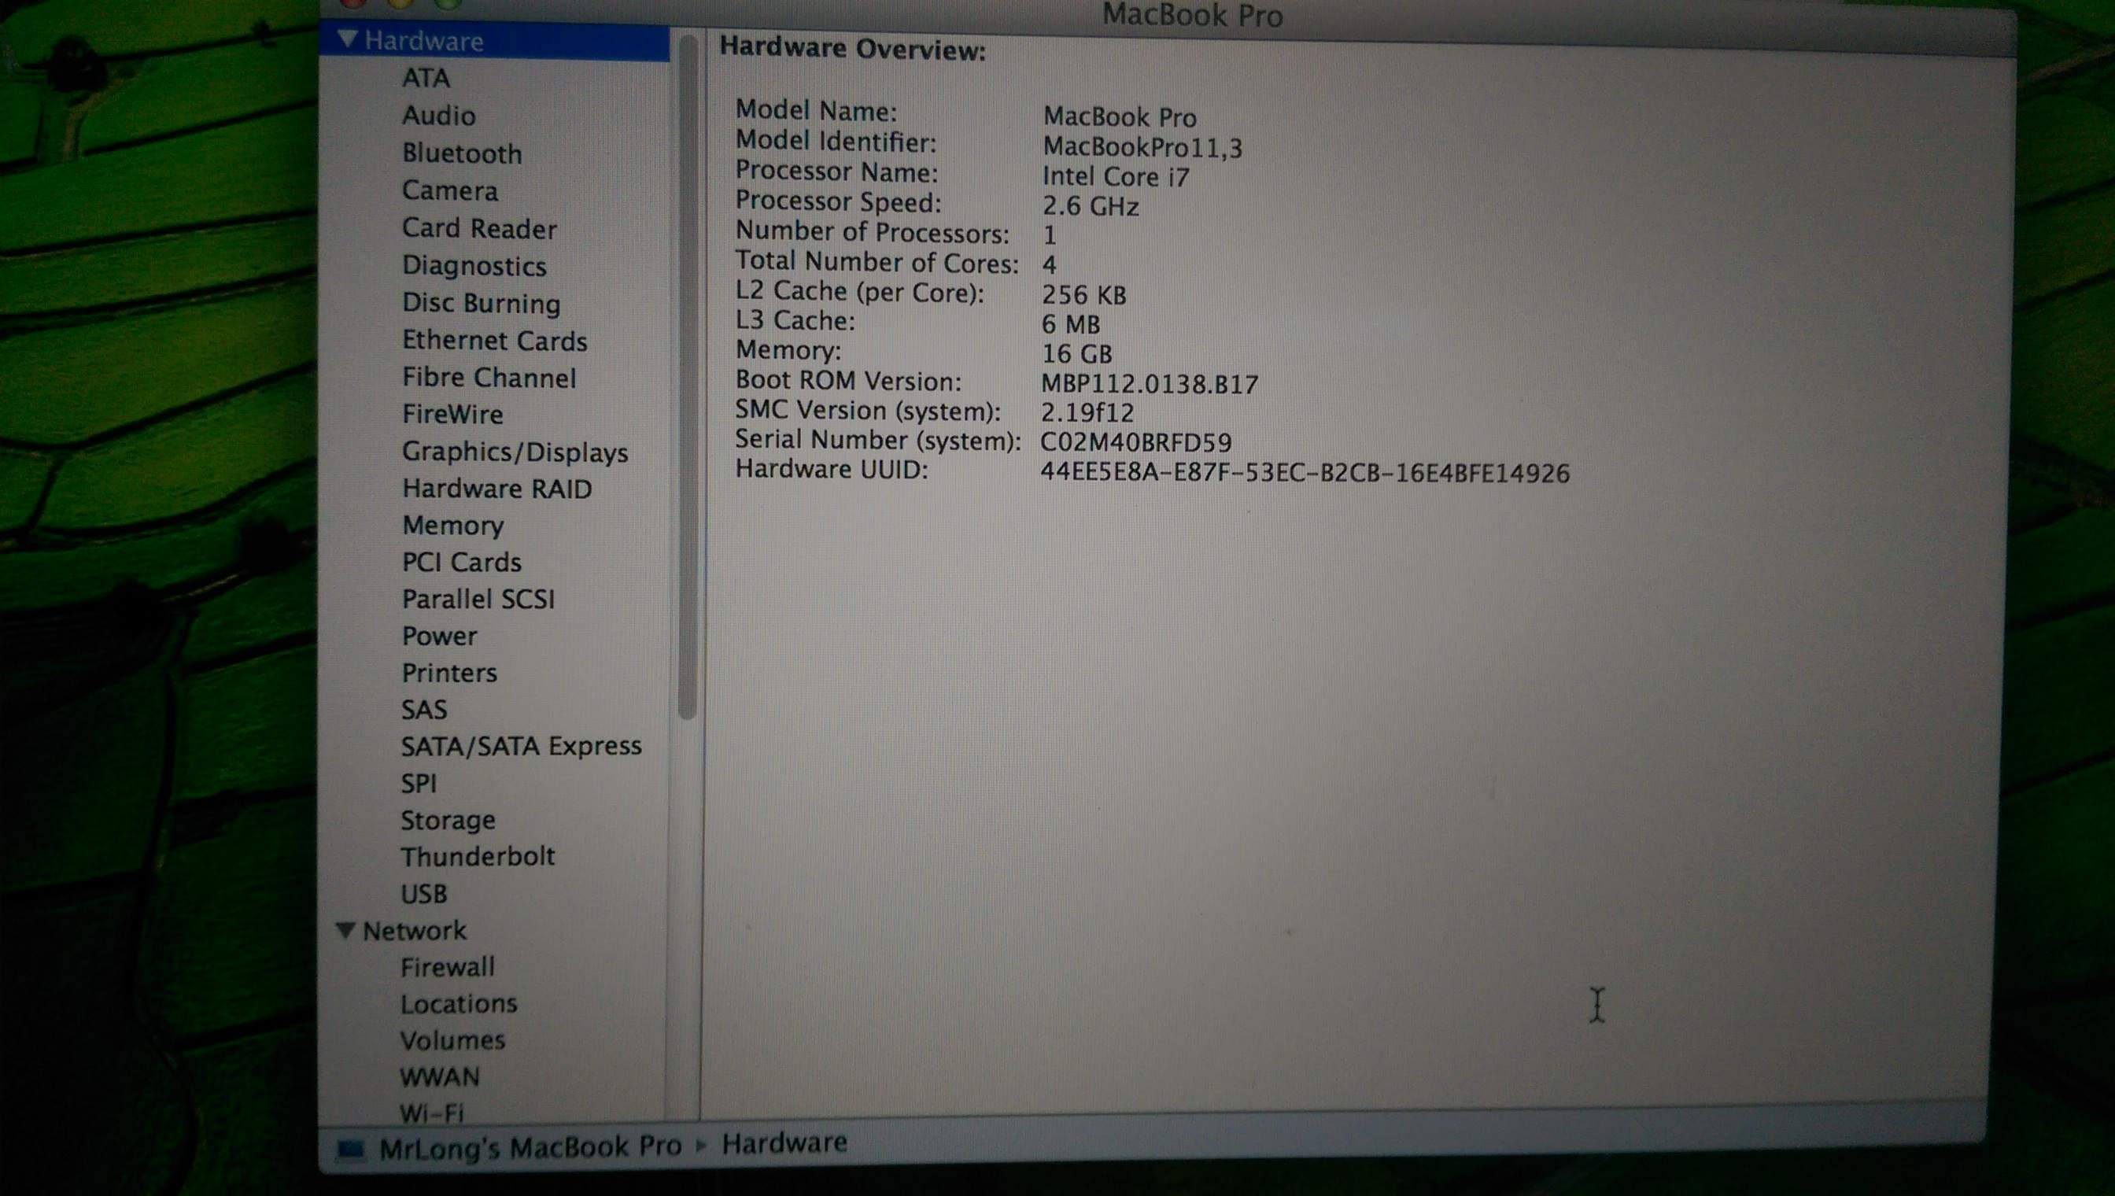Select Power in the sidebar
2115x1196 pixels.
[439, 636]
